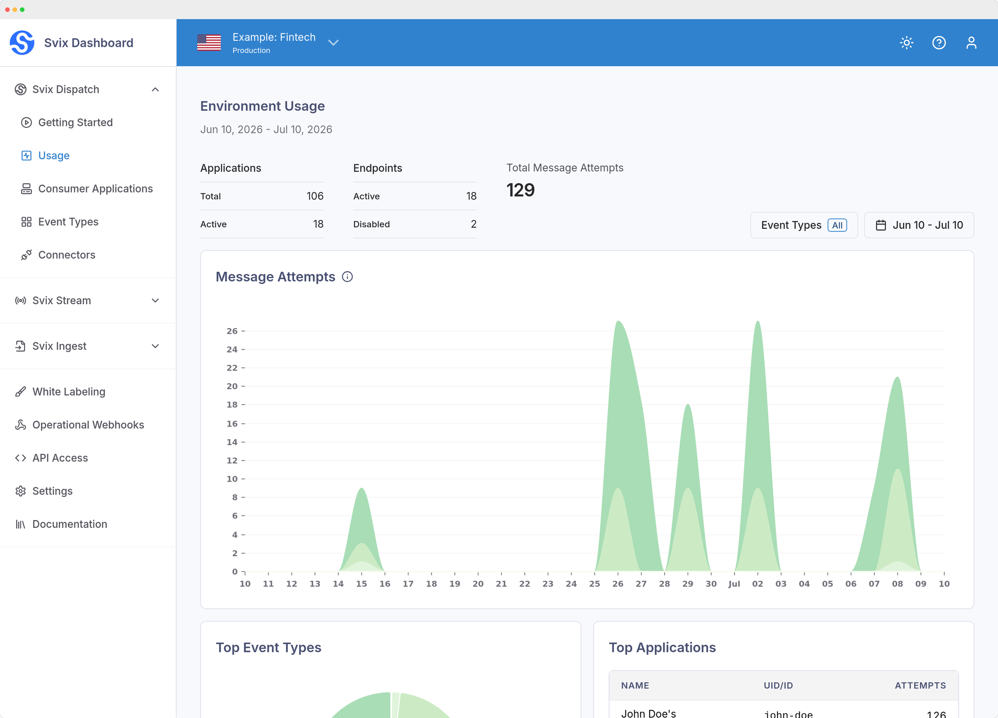Click the Operational Webhooks icon
The width and height of the screenshot is (998, 718).
click(20, 424)
